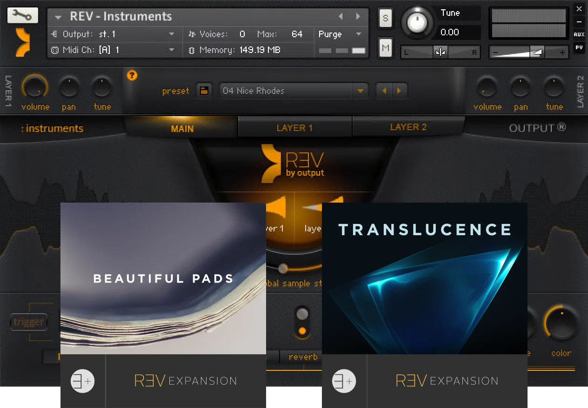This screenshot has width=588, height=408.
Task: Click the help question mark icon
Action: click(132, 76)
